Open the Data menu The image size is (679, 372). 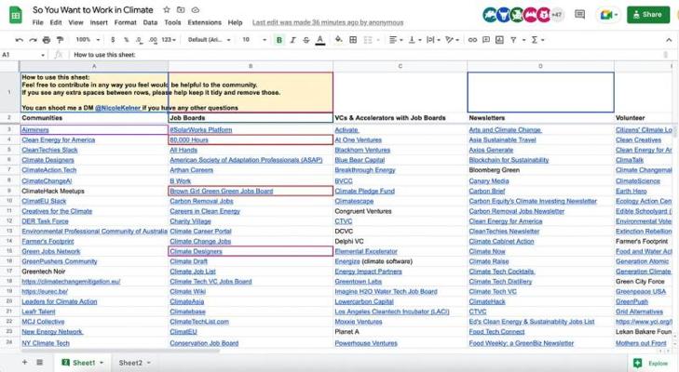coord(150,22)
